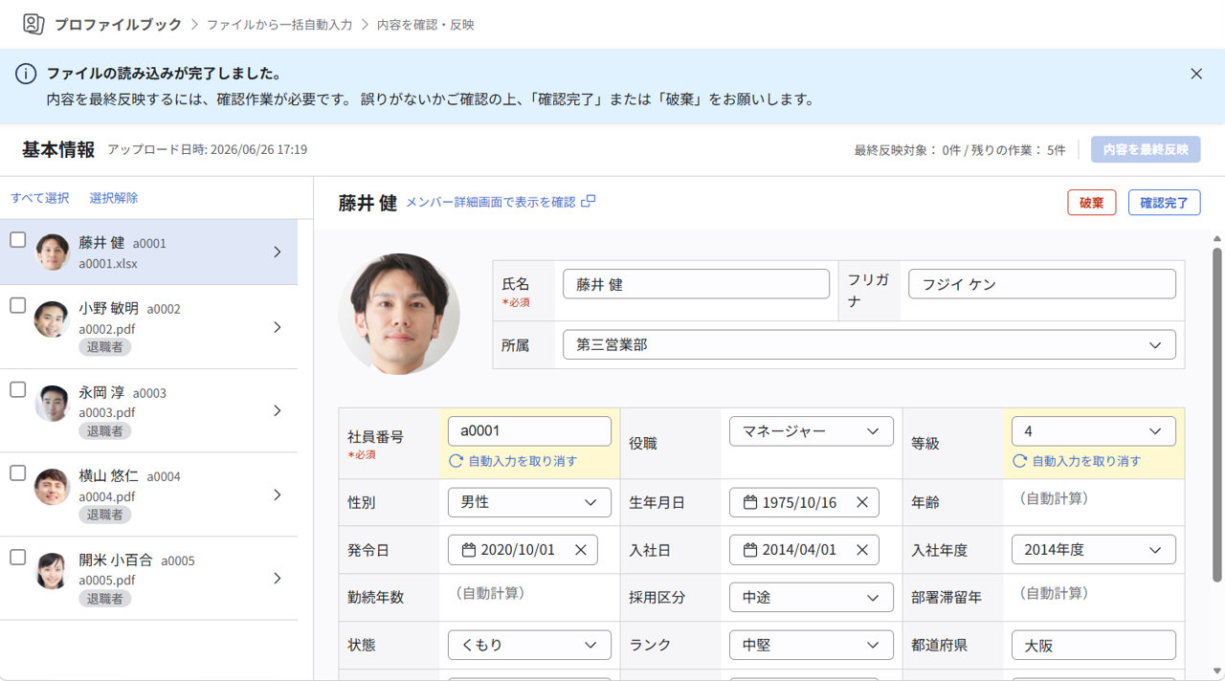The image size is (1225, 681).
Task: Click 退職者 tag on 小野 敏明
Action: (x=104, y=347)
